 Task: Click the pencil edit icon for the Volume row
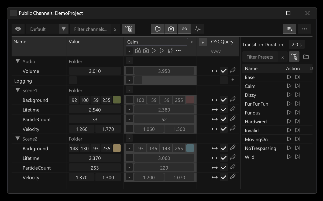pyautogui.click(x=233, y=71)
